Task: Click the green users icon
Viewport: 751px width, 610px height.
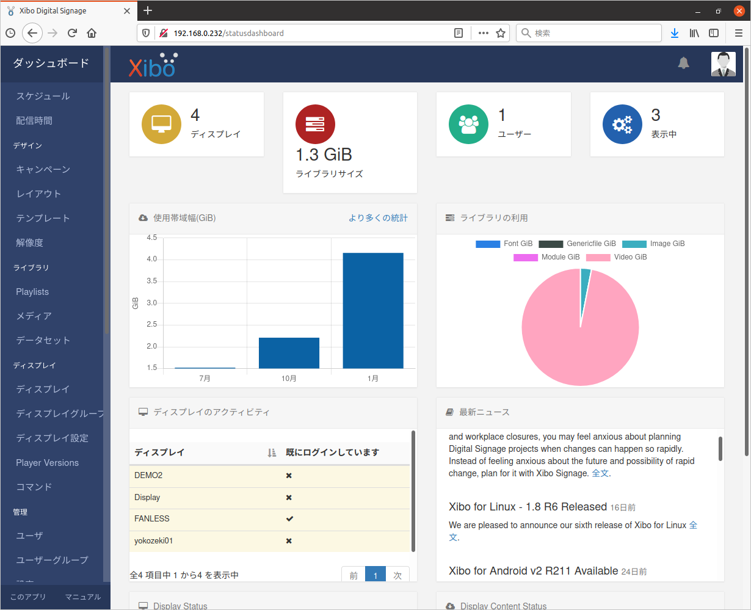Action: click(x=468, y=124)
